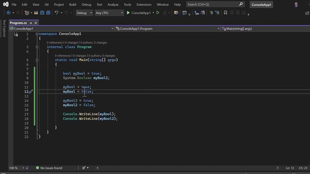Click the Open File folder icon
The width and height of the screenshot is (310, 174).
point(36,13)
